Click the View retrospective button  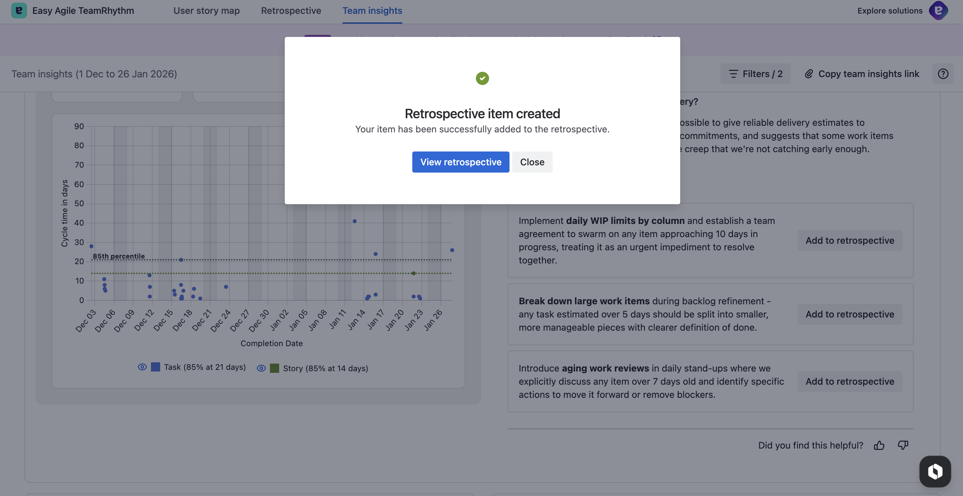tap(460, 162)
